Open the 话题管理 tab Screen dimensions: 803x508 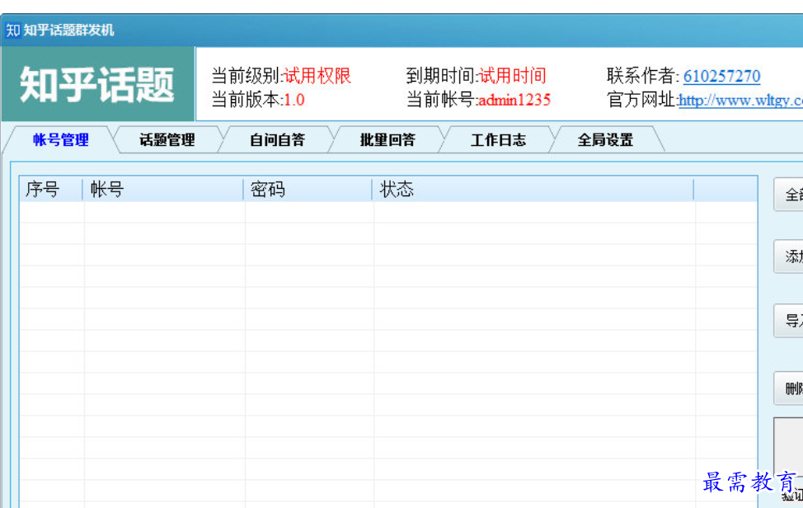pyautogui.click(x=167, y=140)
